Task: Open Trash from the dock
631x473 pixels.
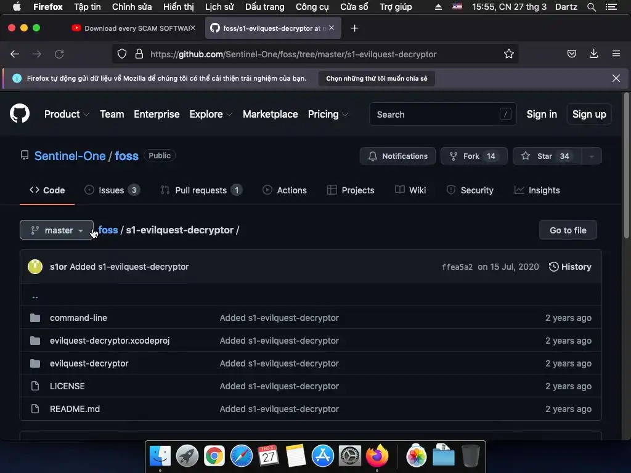Action: [470, 456]
